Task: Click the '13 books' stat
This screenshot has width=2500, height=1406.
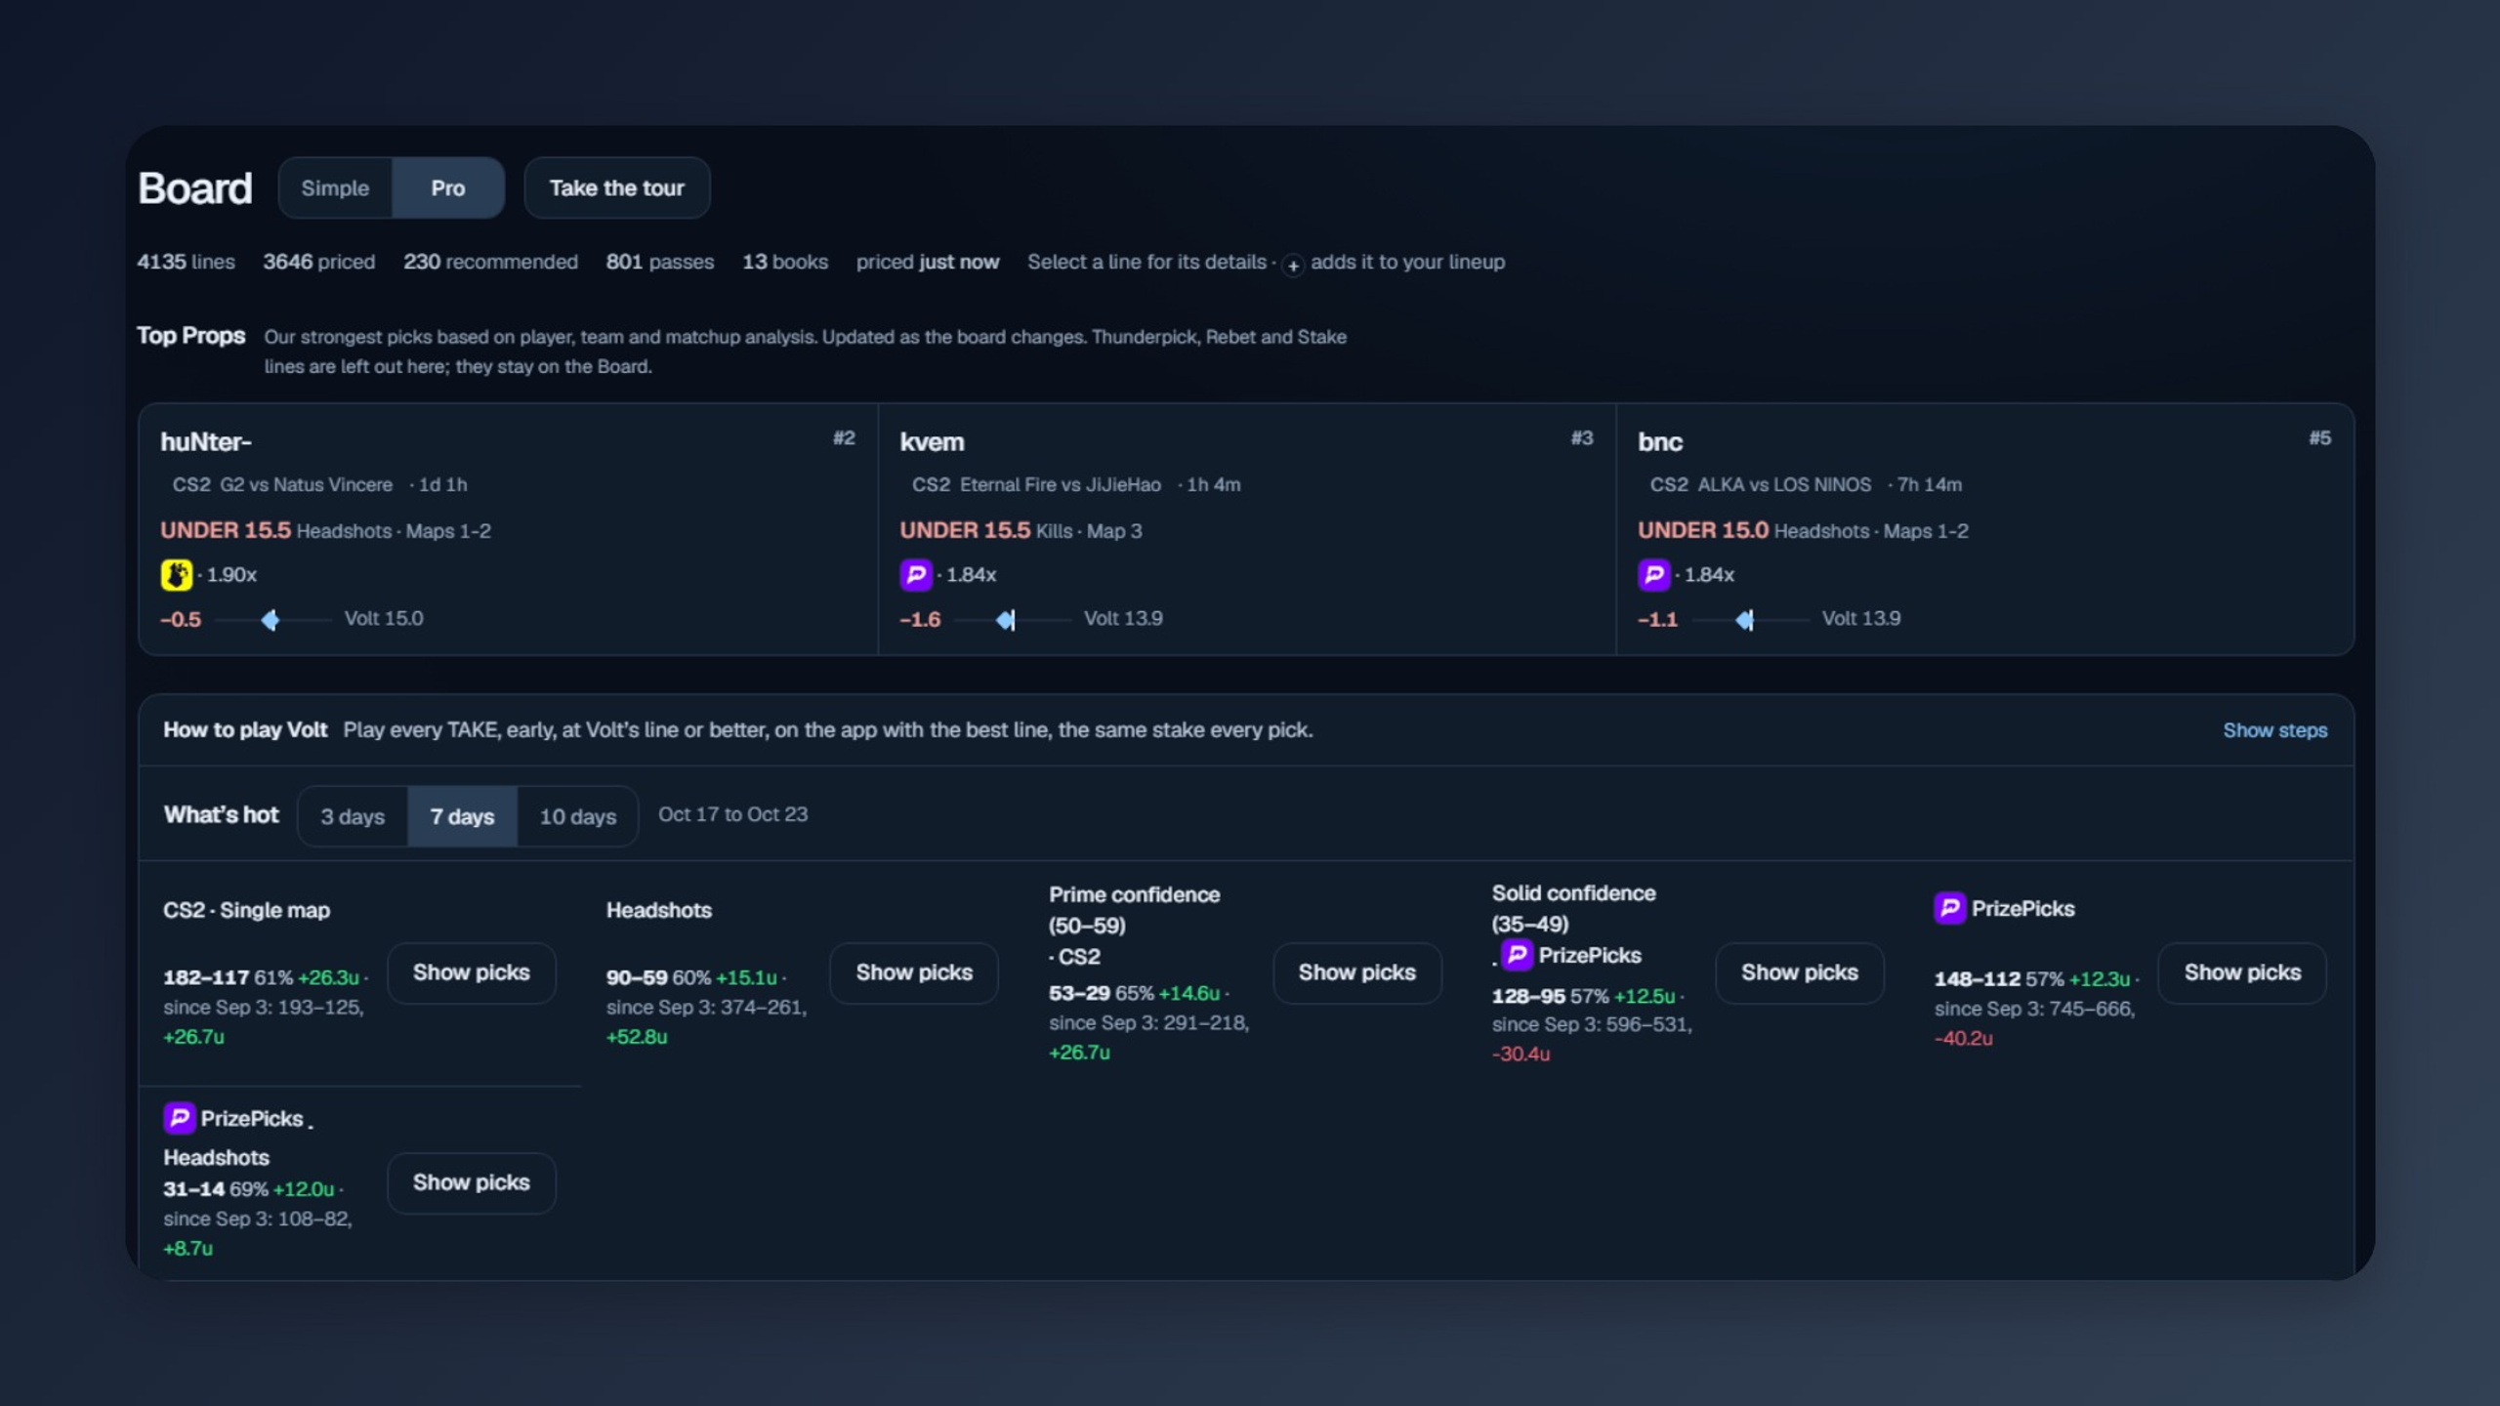Action: [x=785, y=262]
